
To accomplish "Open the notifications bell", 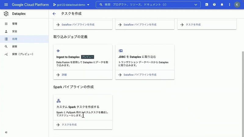I will tap(222, 5).
